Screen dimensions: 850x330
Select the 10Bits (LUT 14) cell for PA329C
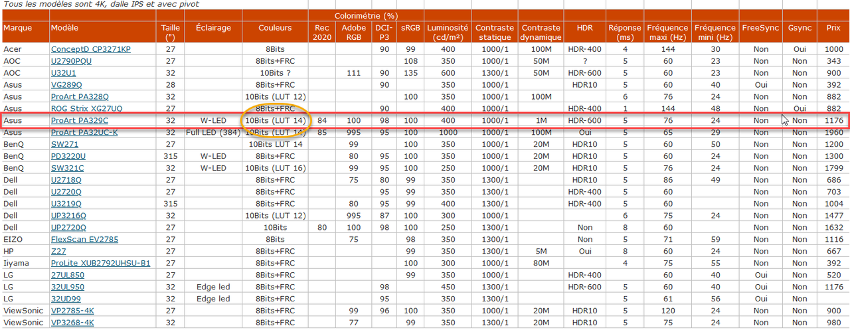pos(276,120)
